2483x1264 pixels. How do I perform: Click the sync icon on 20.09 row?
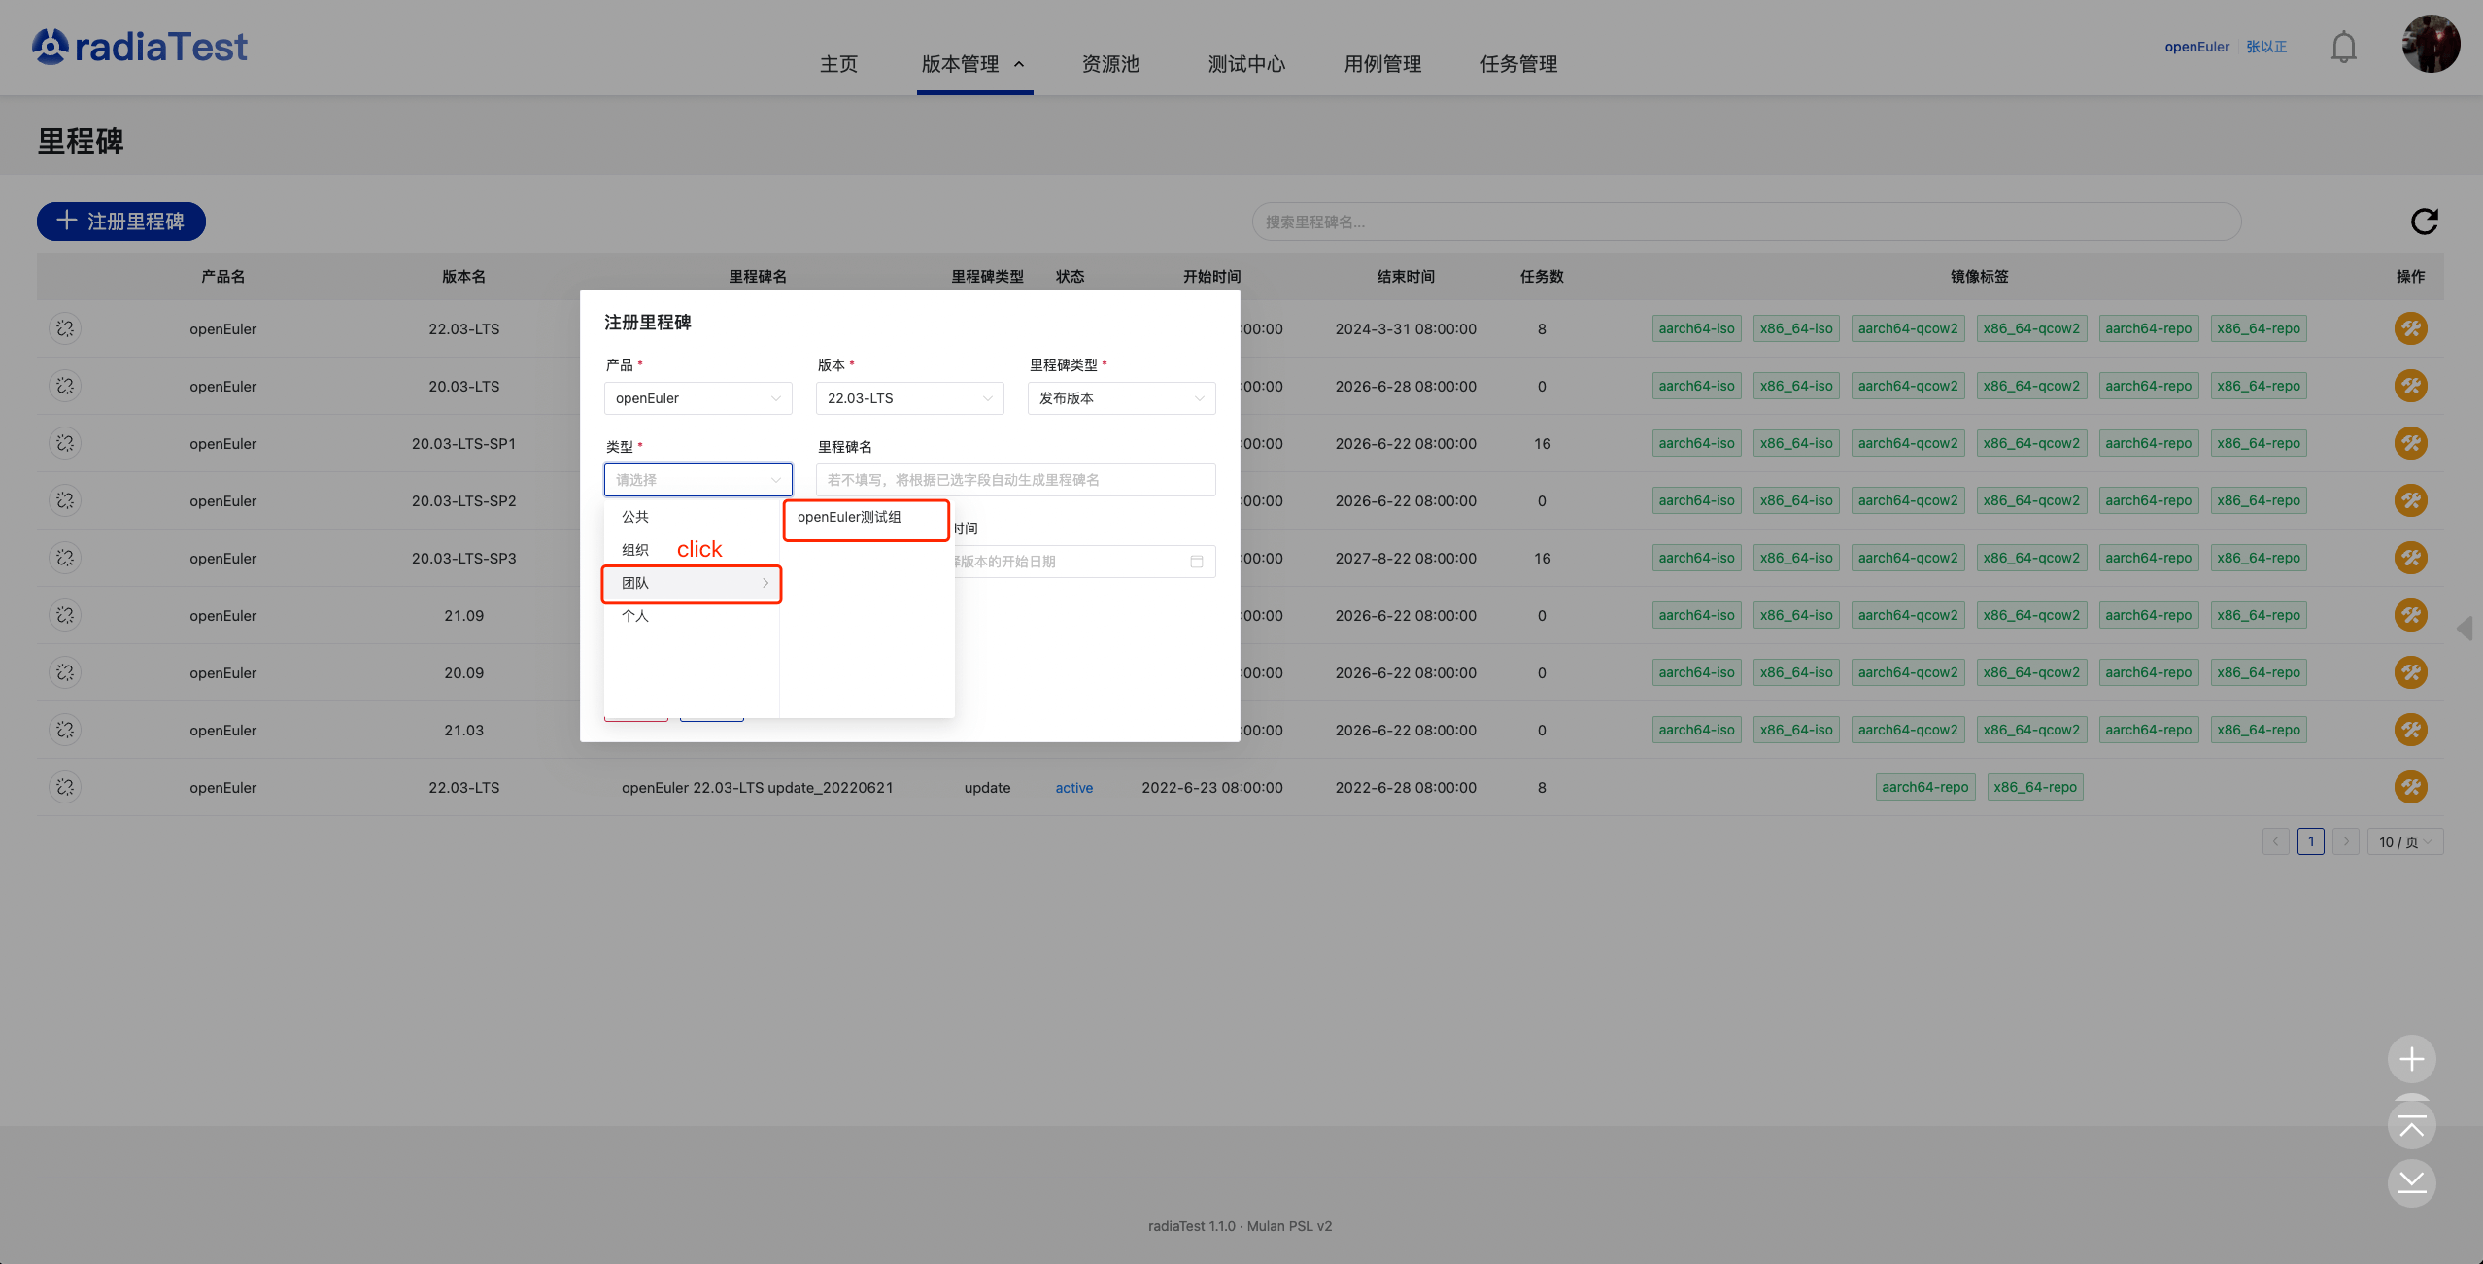[x=65, y=672]
